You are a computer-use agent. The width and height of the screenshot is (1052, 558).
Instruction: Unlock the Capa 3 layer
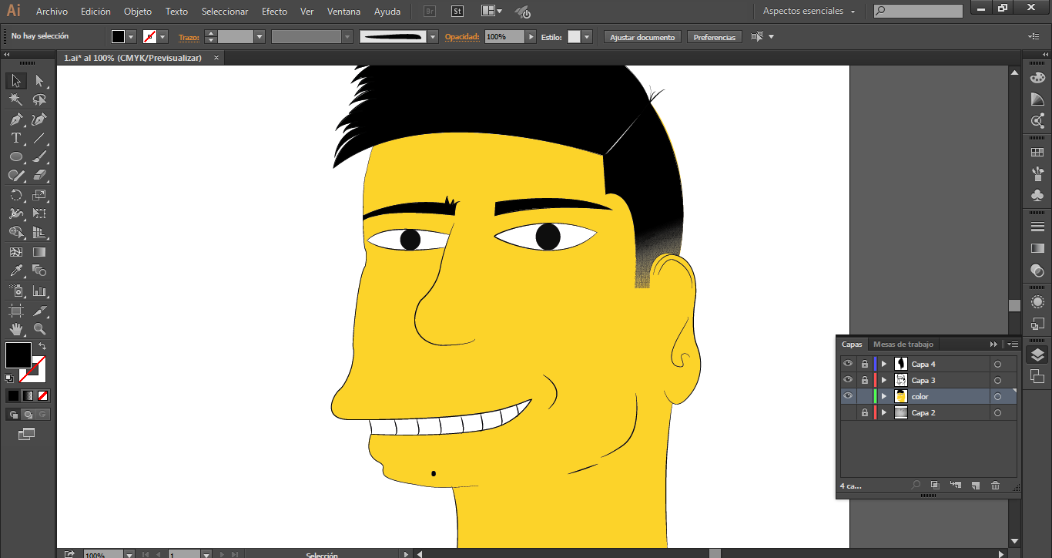pyautogui.click(x=865, y=380)
